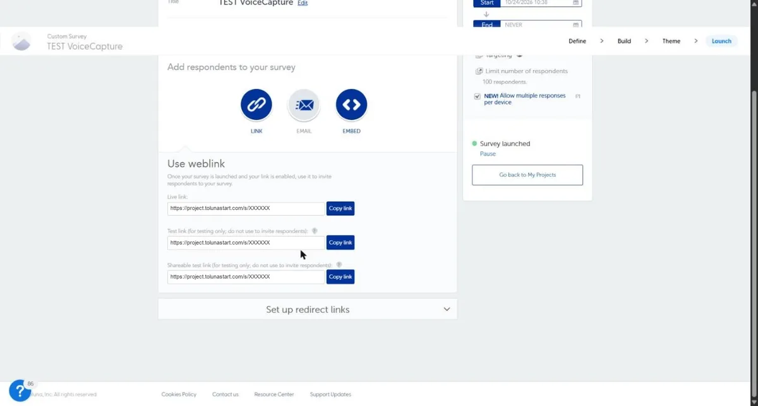Expand the Set up redirect links section
Image resolution: width=758 pixels, height=406 pixels.
(307, 310)
